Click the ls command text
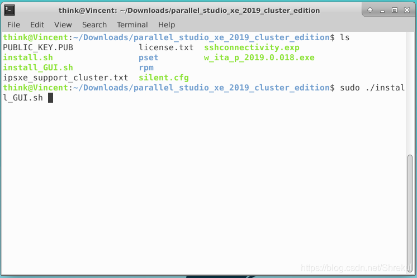Viewport: 417px width, 278px height. tap(345, 37)
